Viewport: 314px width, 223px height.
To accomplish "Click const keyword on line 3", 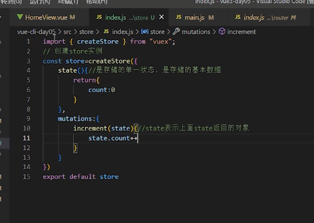I will point(52,61).
